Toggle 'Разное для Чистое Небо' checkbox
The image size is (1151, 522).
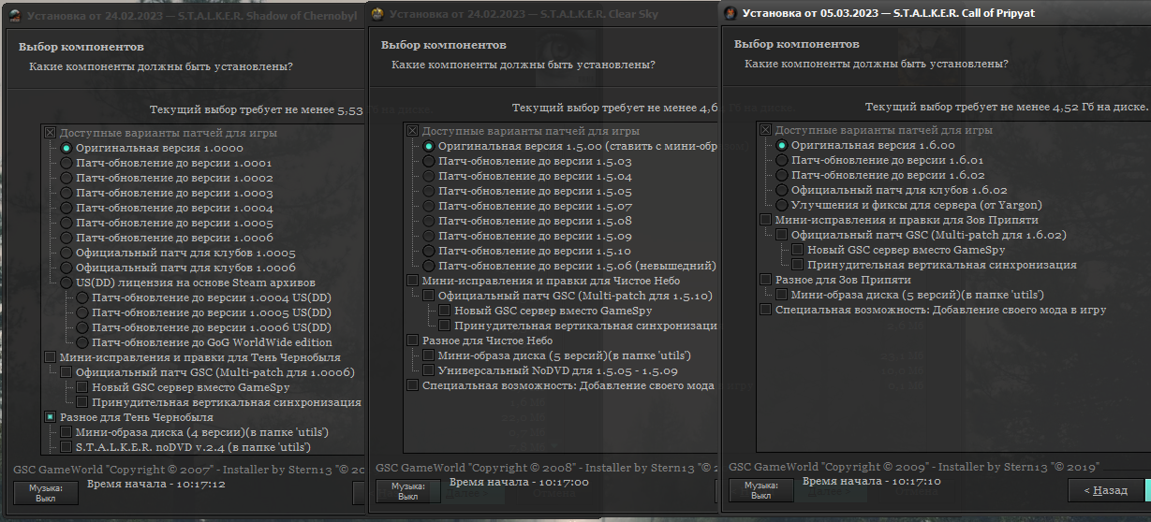tap(413, 341)
